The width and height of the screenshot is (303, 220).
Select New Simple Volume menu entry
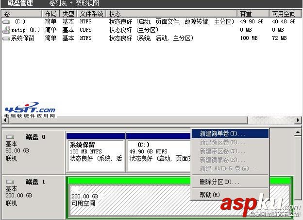click(x=230, y=133)
